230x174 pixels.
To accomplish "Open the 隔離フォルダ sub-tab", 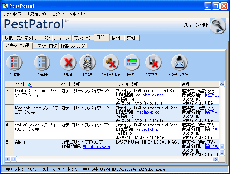I will [73, 46].
